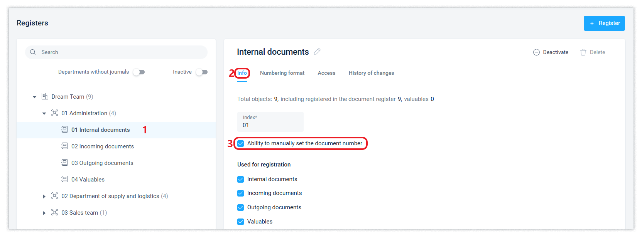Expand 02 Department of supply and logistics

(x=44, y=197)
